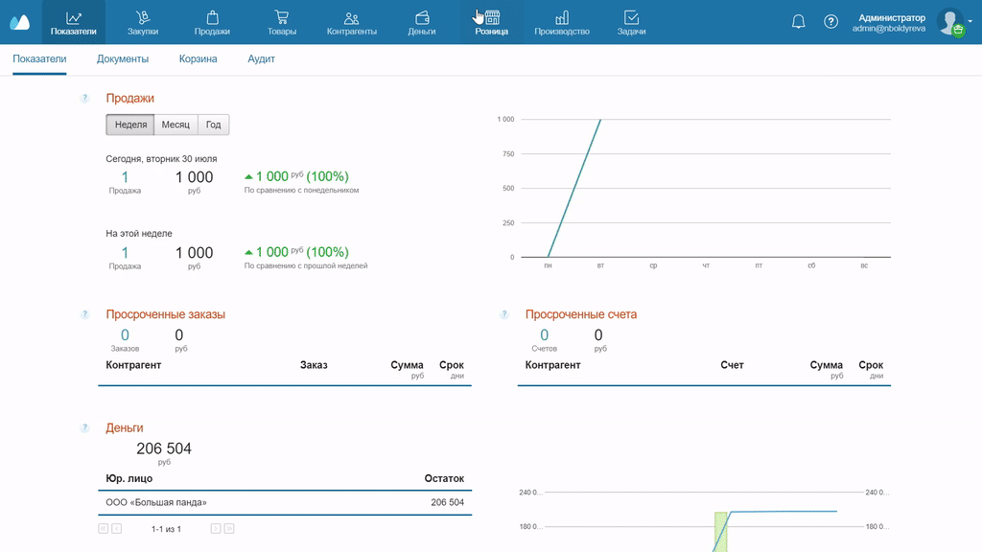Open the Аудит tab
Screen dimensions: 982x552
click(x=261, y=59)
